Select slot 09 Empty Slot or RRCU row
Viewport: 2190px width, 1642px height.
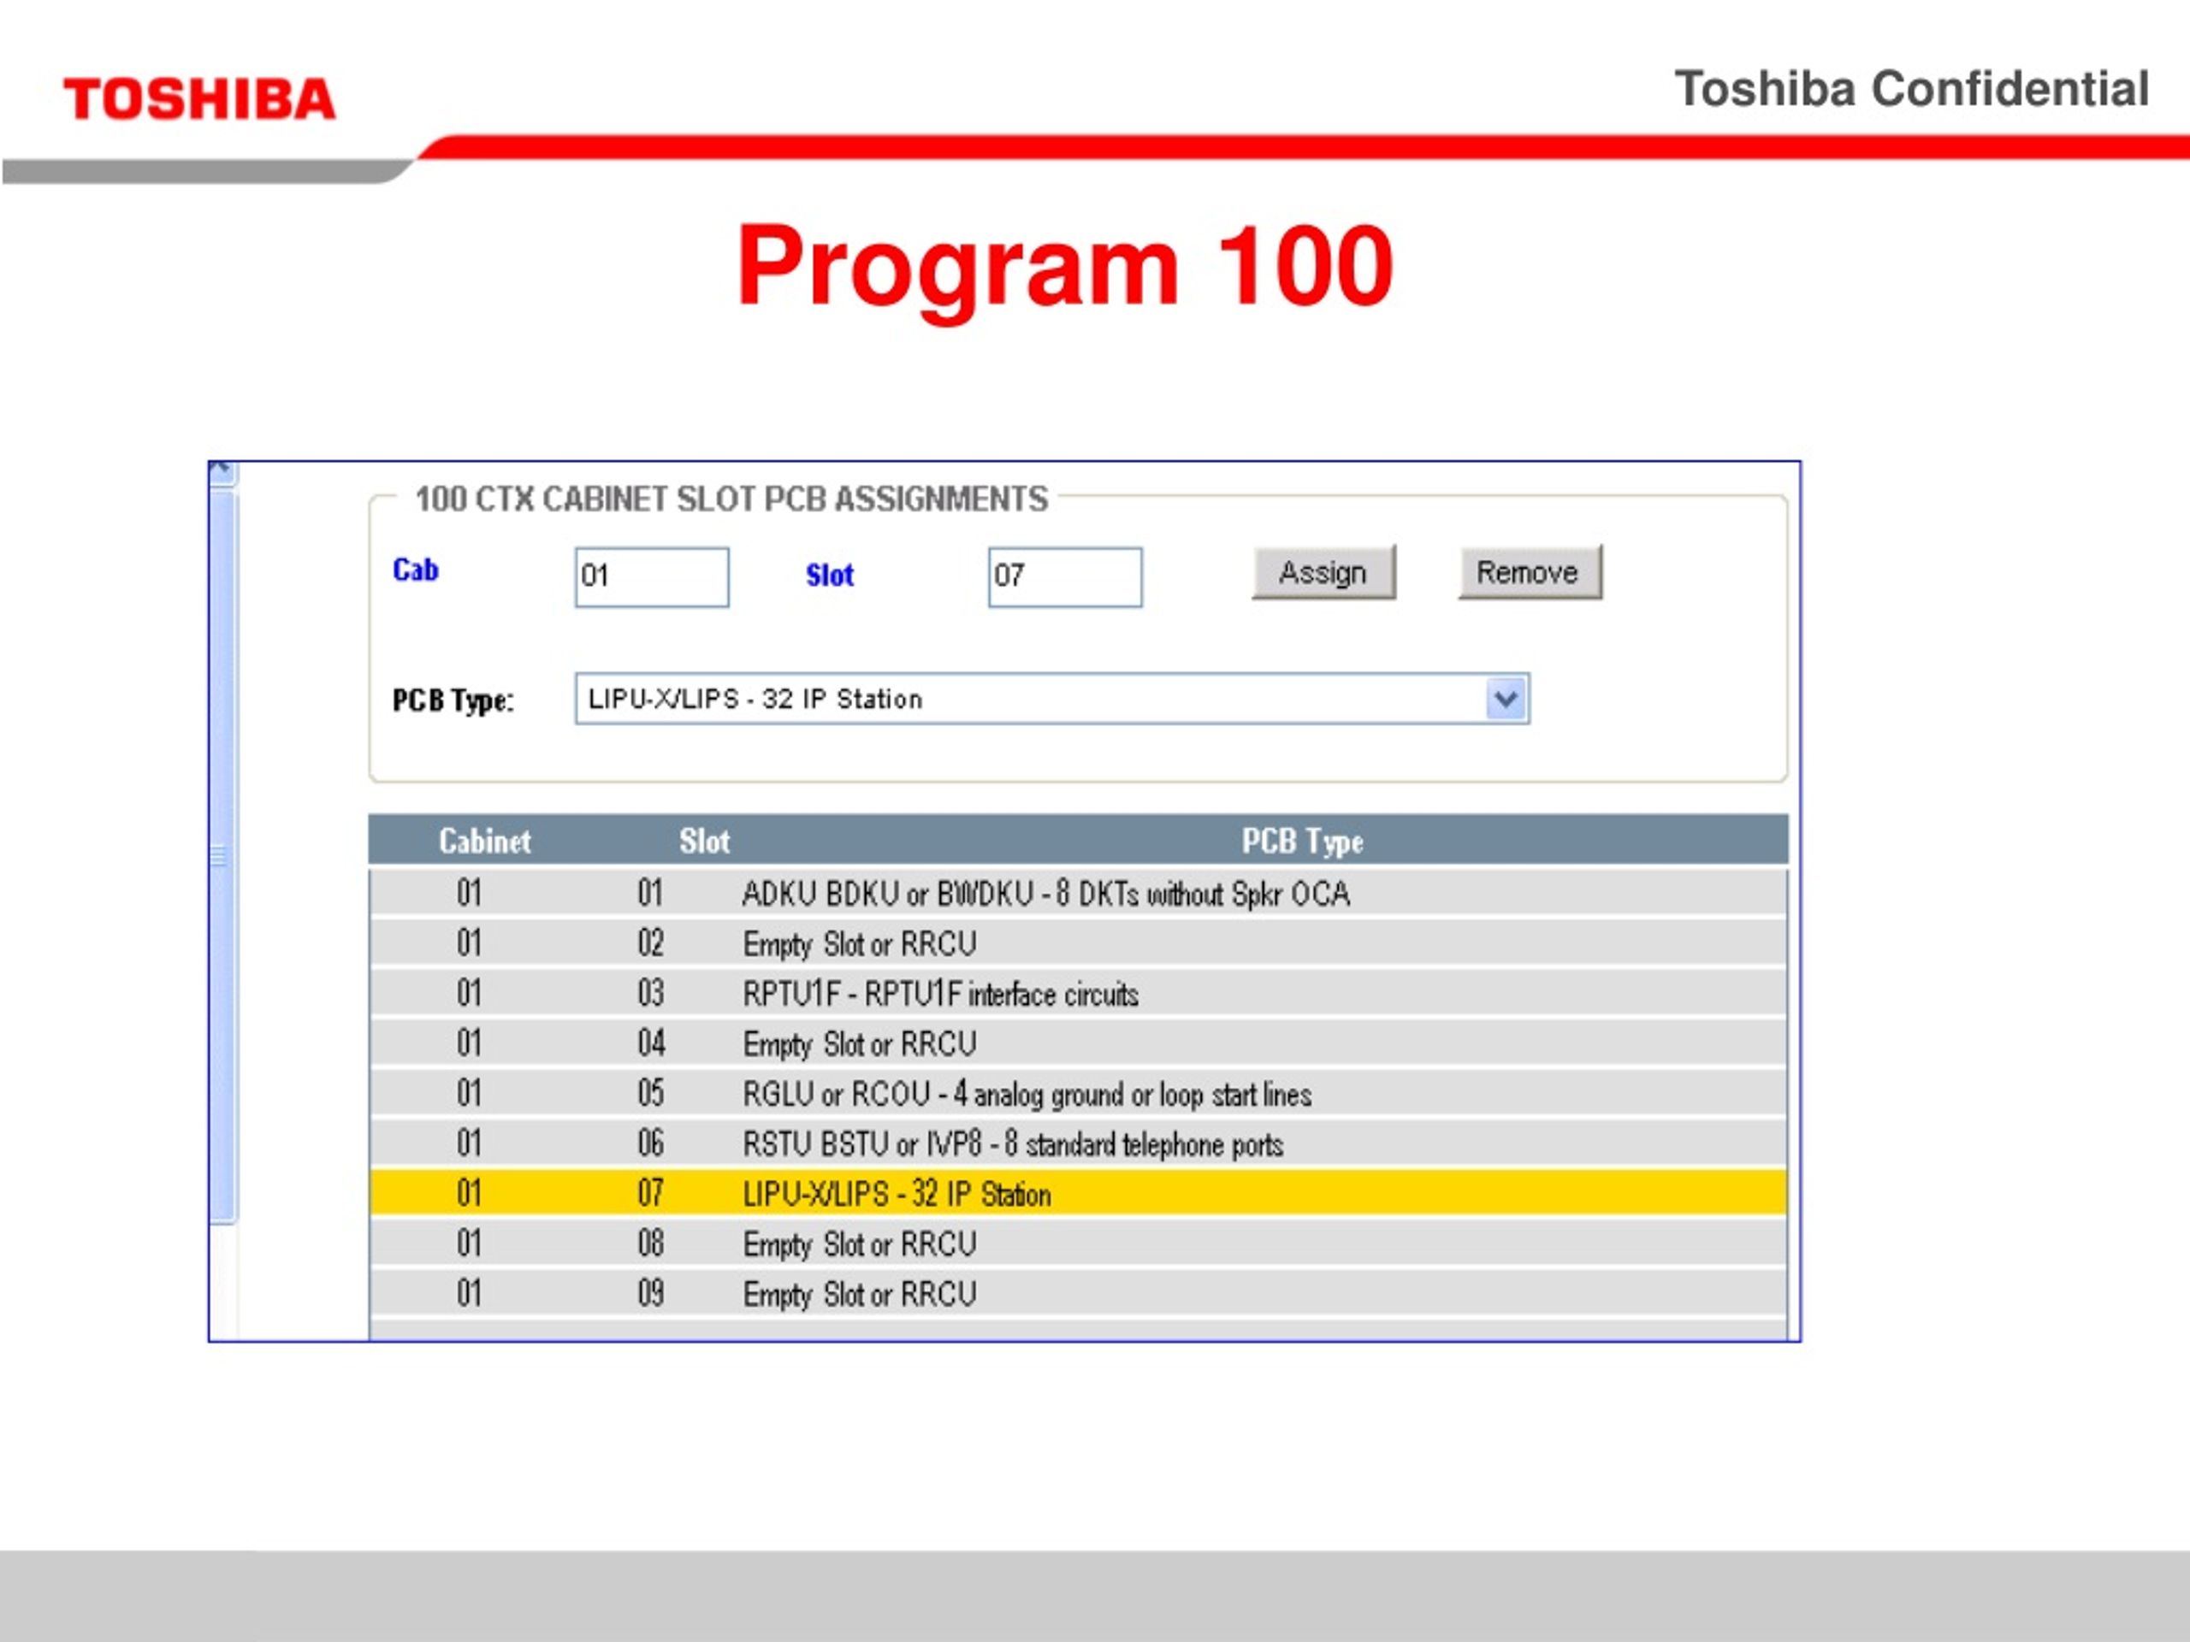coord(1078,1294)
